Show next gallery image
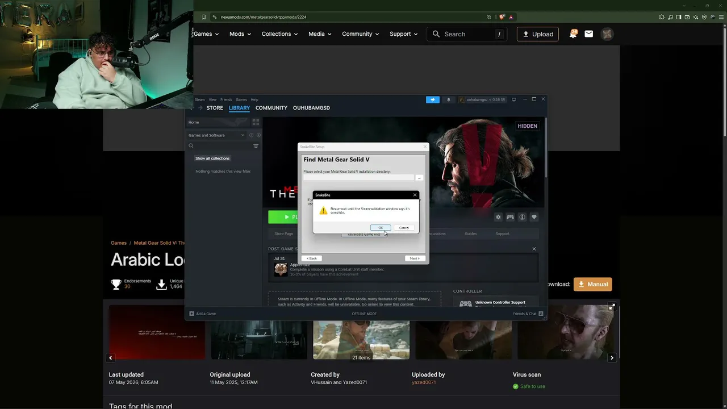Image resolution: width=727 pixels, height=409 pixels. coord(612,358)
